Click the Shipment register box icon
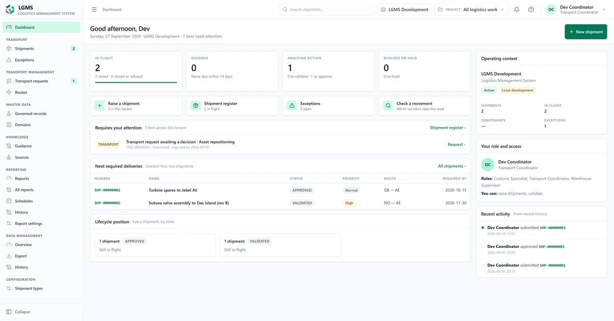This screenshot has width=614, height=321. pos(195,106)
